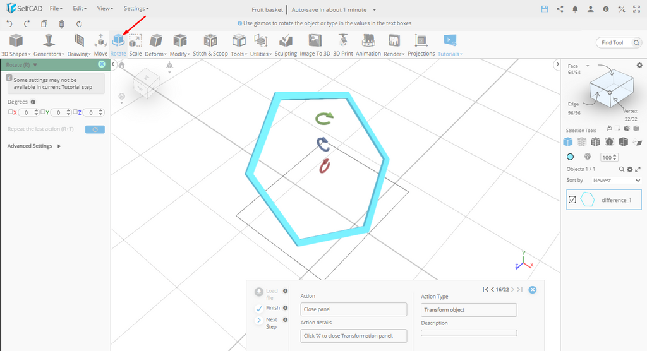The image size is (647, 351).
Task: Choose the wireframe selection mode icon
Action: point(581,142)
